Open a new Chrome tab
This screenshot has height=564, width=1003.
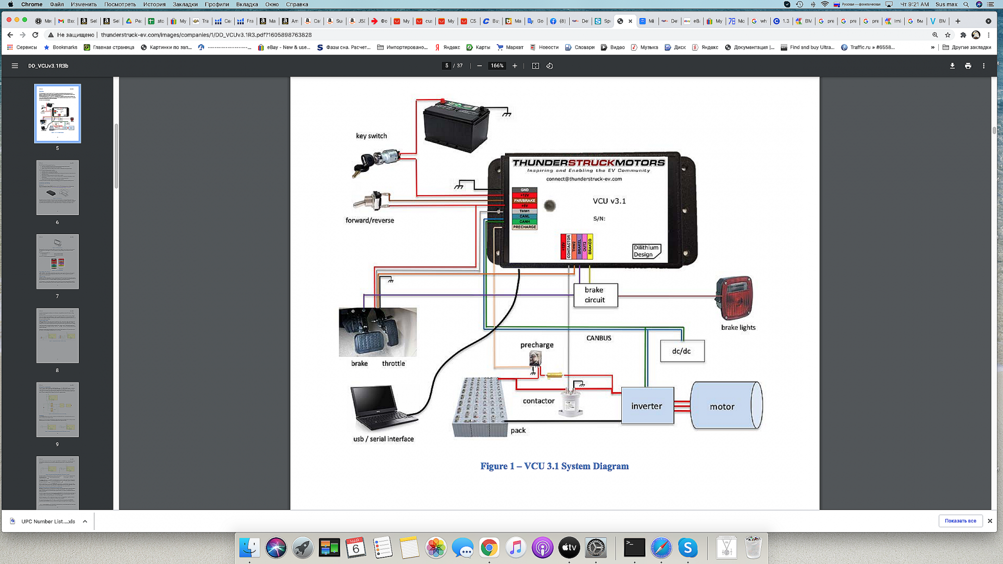point(958,21)
